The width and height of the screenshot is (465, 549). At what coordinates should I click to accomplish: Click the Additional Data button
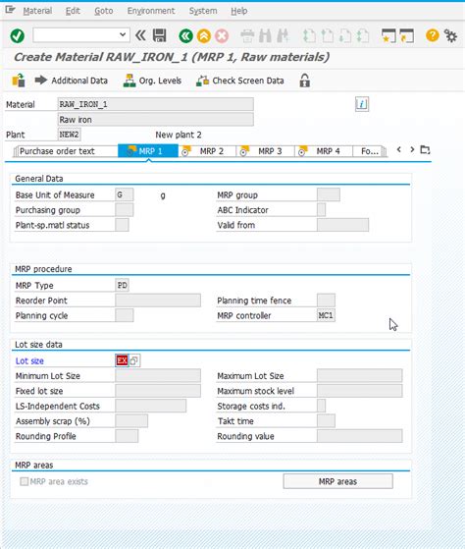pyautogui.click(x=71, y=81)
